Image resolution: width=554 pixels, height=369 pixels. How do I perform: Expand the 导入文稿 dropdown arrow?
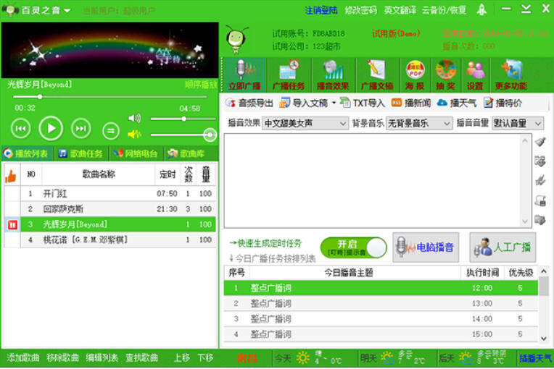point(334,103)
